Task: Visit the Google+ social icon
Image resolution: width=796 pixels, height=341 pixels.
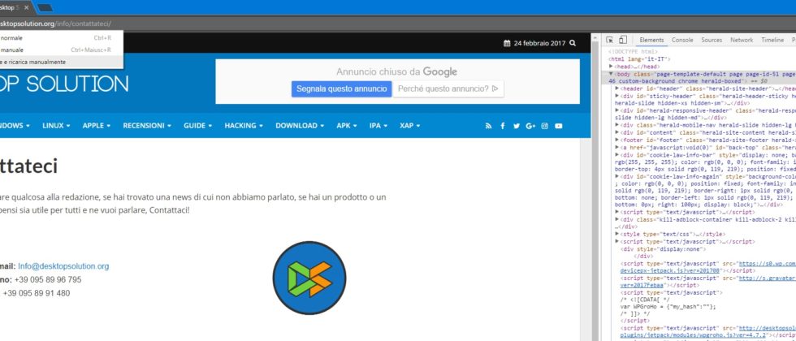Action: pos(530,126)
